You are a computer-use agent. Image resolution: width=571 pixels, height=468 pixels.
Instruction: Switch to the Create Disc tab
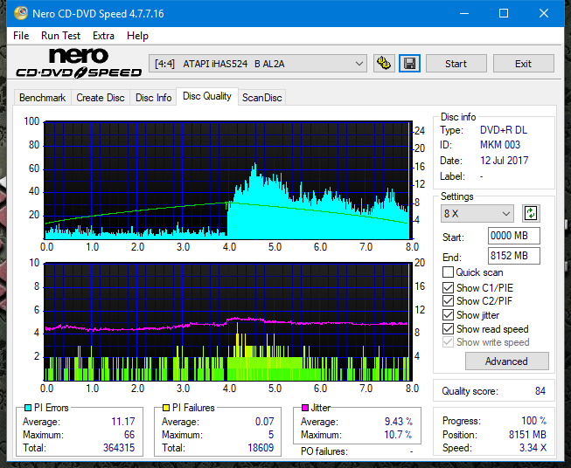tap(101, 98)
